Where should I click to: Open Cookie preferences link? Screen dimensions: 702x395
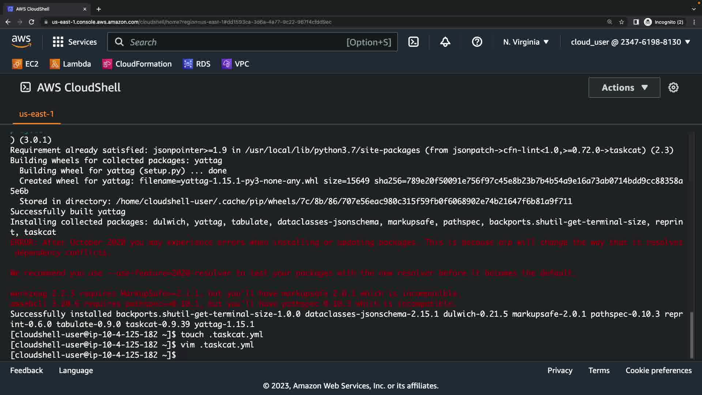point(658,370)
